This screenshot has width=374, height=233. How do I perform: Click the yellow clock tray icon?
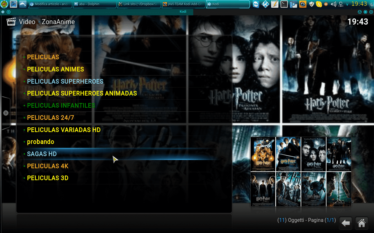[x=319, y=4]
